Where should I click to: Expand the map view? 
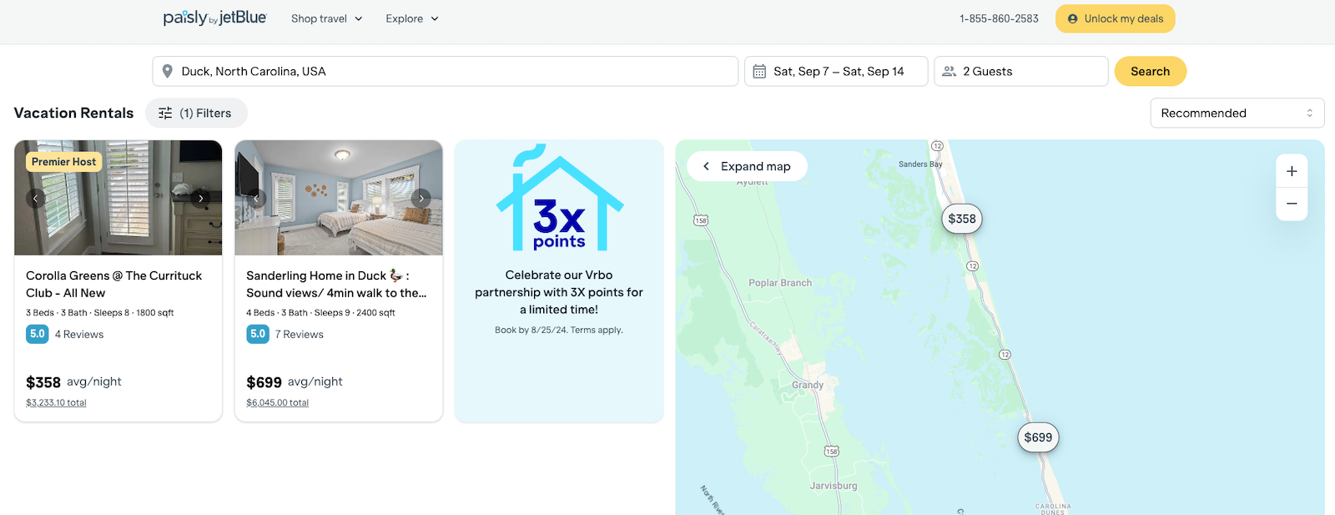[747, 166]
